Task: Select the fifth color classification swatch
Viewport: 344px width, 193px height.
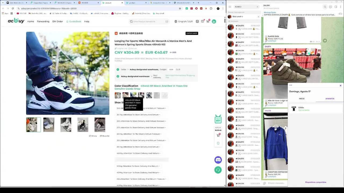Action: coord(149,95)
